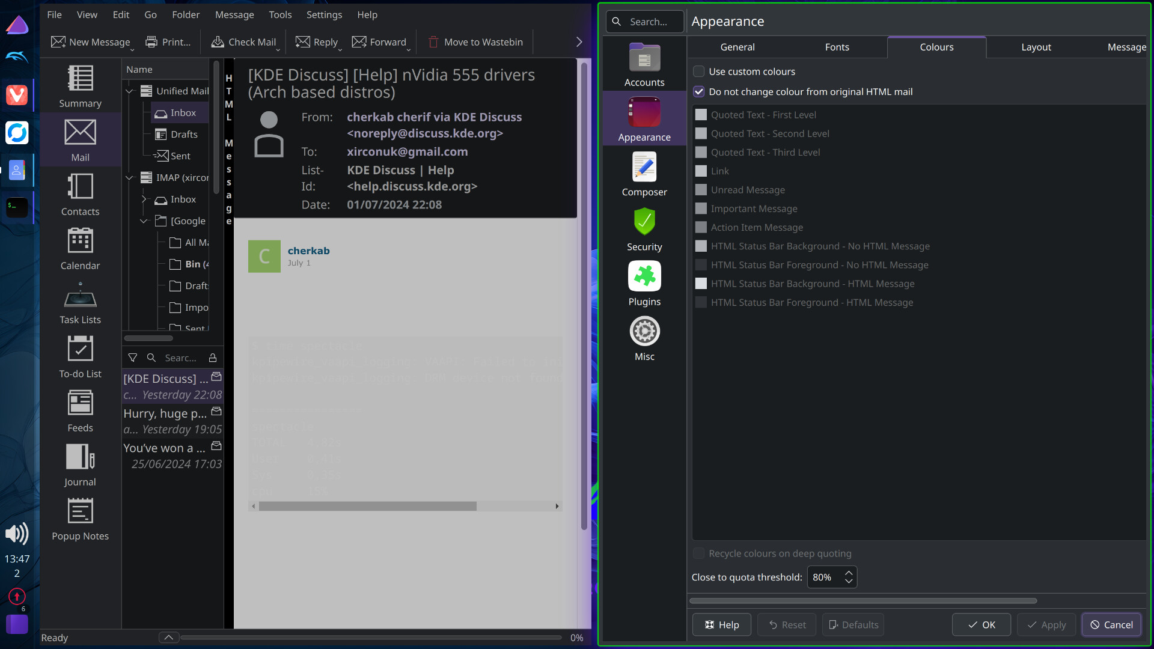Click the Cancel button
The height and width of the screenshot is (649, 1154).
pos(1111,625)
